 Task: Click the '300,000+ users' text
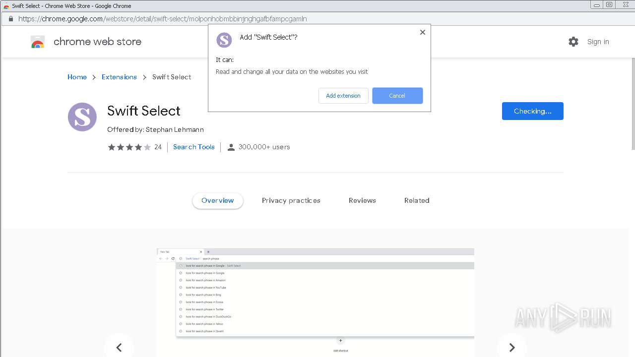[264, 147]
